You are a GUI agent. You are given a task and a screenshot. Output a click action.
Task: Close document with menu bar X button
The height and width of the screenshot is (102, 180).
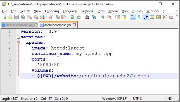coord(176,11)
